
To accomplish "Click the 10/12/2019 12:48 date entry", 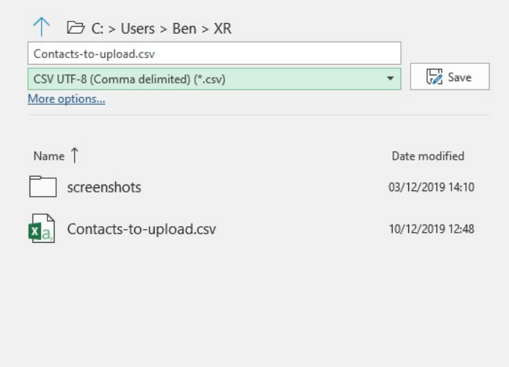I will click(x=431, y=229).
